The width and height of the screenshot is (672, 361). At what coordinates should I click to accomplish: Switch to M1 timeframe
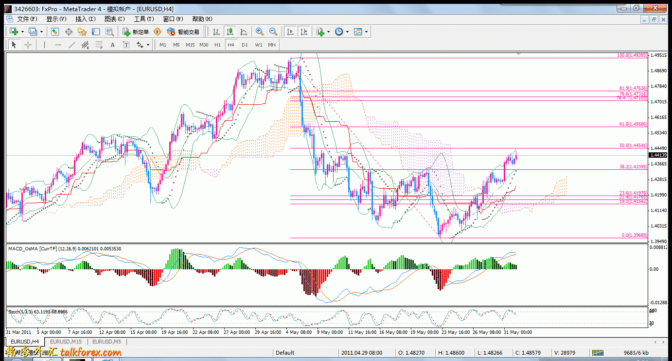163,45
